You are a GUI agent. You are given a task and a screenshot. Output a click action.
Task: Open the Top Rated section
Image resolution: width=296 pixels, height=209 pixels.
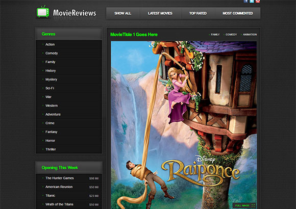[x=198, y=13]
